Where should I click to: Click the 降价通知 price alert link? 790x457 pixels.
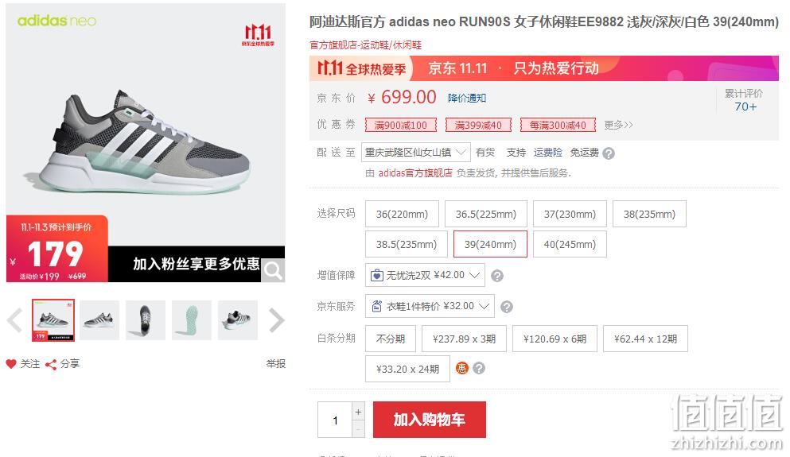(x=467, y=98)
